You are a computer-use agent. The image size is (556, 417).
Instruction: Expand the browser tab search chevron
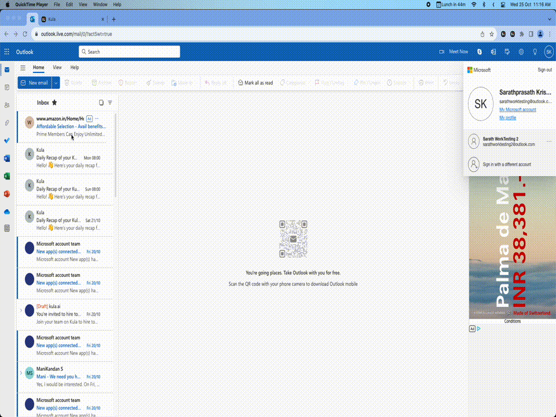point(550,20)
